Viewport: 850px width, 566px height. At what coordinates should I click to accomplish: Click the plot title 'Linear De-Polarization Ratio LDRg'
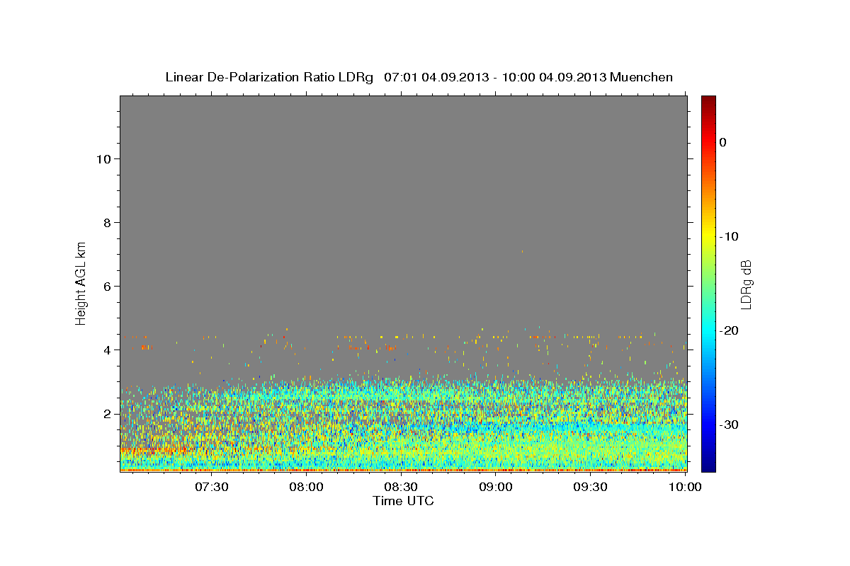(x=269, y=77)
